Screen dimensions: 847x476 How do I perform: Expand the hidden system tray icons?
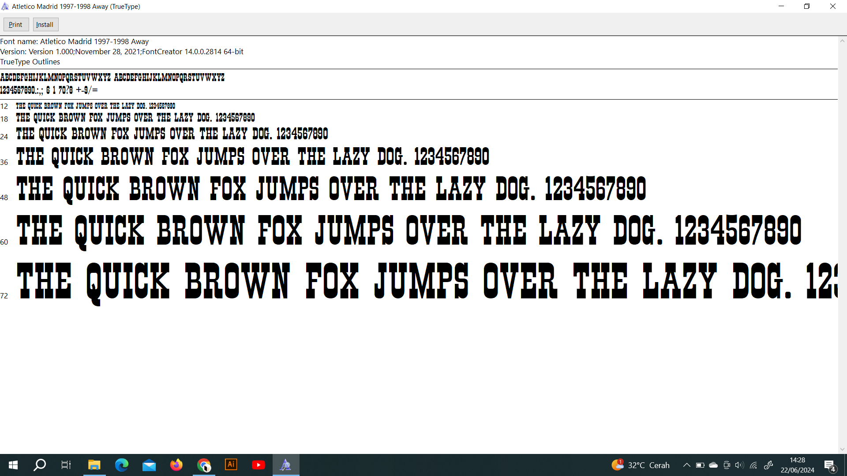tap(687, 465)
